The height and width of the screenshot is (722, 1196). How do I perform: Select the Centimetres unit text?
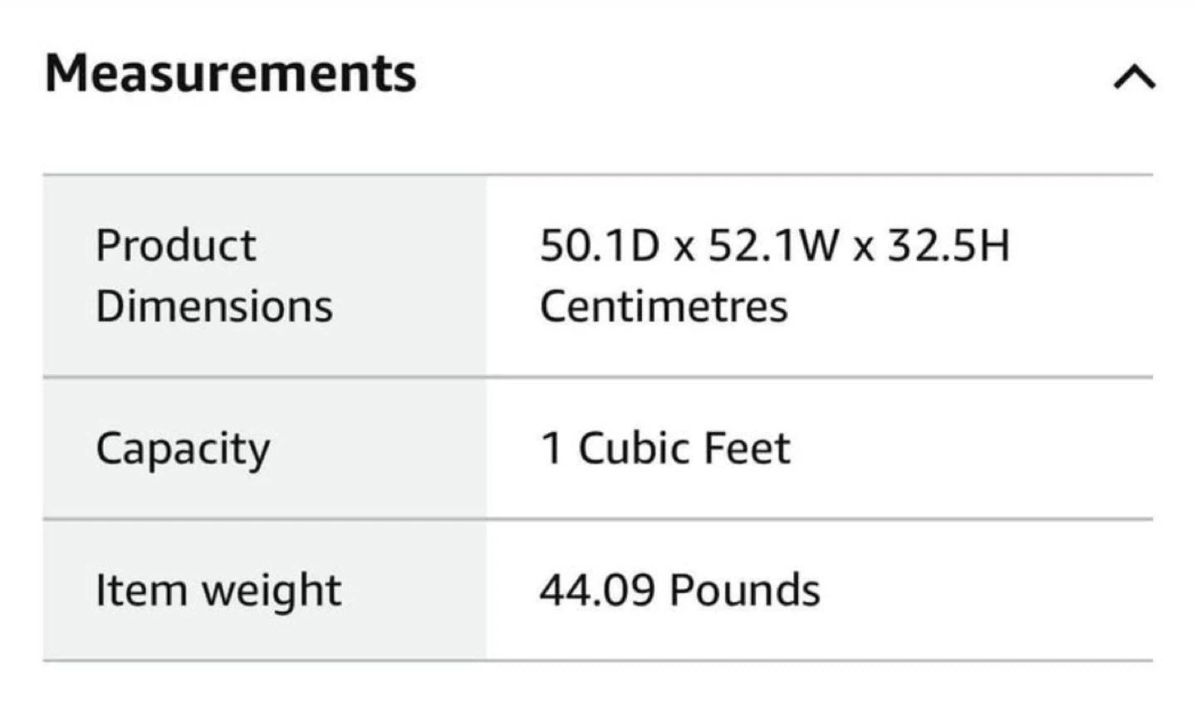coord(664,307)
